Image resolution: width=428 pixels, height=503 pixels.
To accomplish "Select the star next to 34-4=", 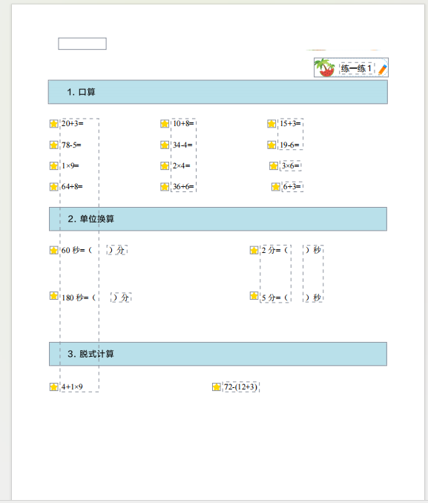I will point(165,145).
